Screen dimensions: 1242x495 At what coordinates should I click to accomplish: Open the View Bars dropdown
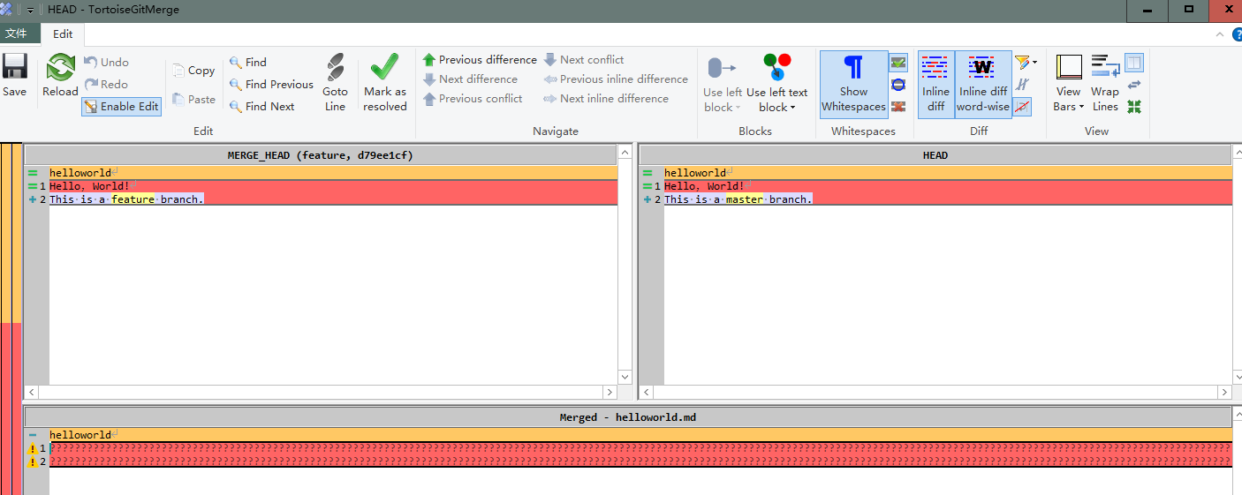click(x=1068, y=100)
